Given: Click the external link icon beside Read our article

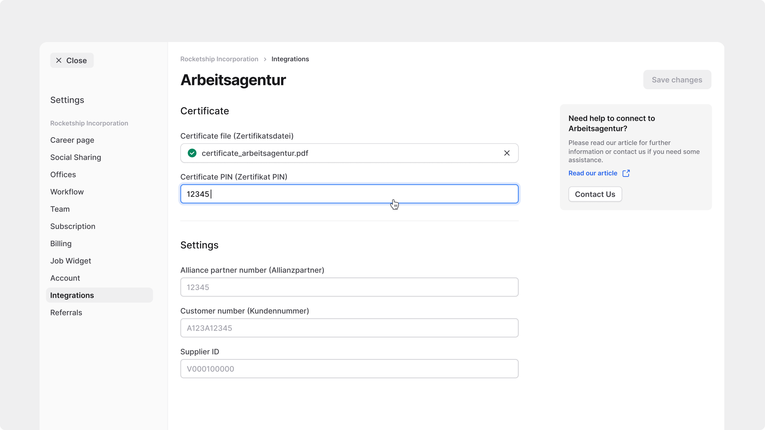Looking at the screenshot, I should (x=626, y=173).
